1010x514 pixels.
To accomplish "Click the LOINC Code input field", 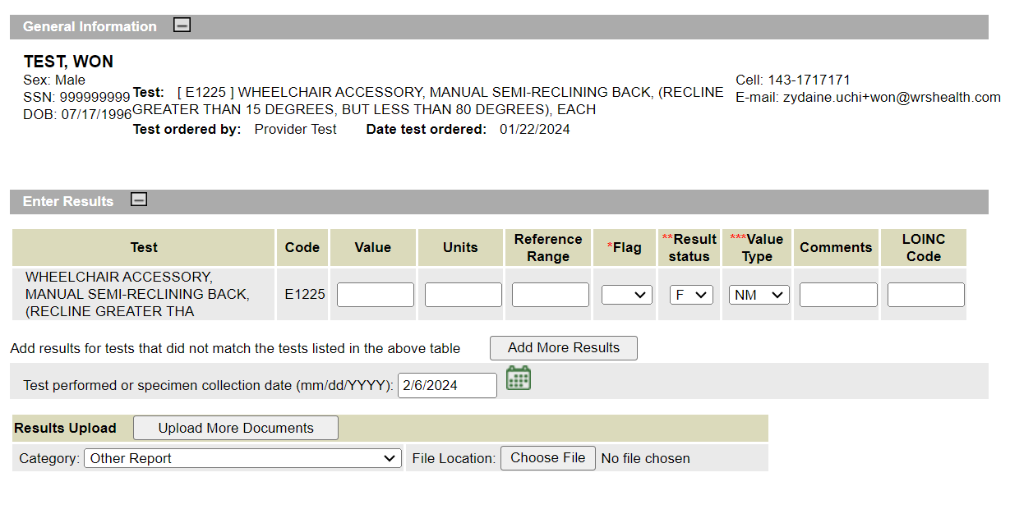I will [x=925, y=295].
